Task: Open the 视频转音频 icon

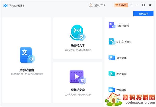Action: tap(112, 25)
